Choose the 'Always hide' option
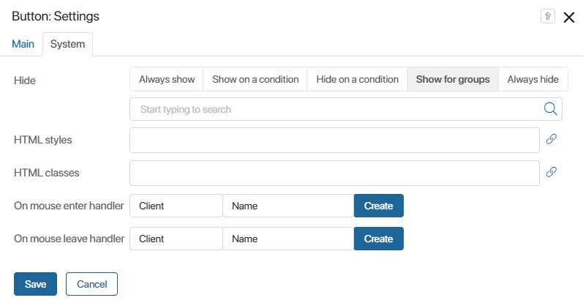The image size is (583, 303). [x=533, y=79]
